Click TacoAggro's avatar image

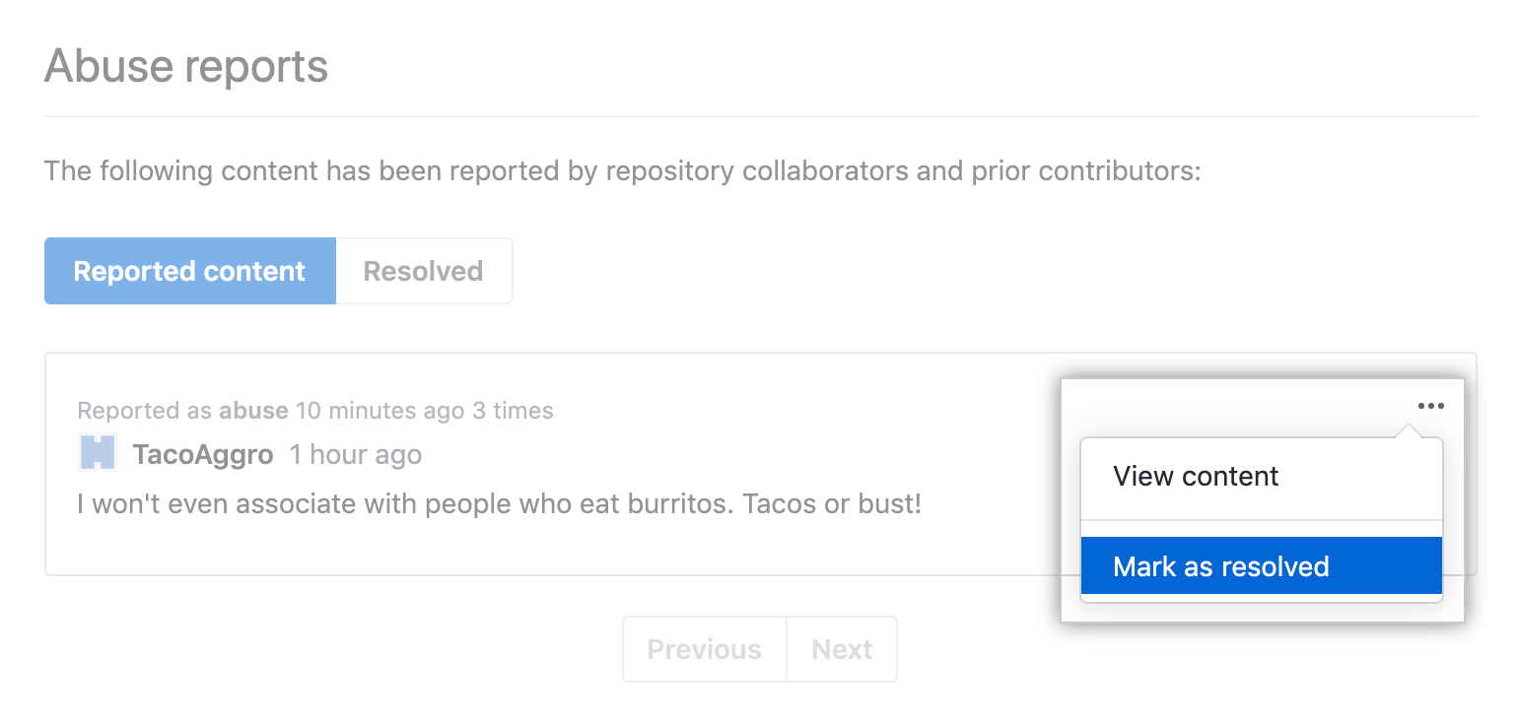[98, 454]
